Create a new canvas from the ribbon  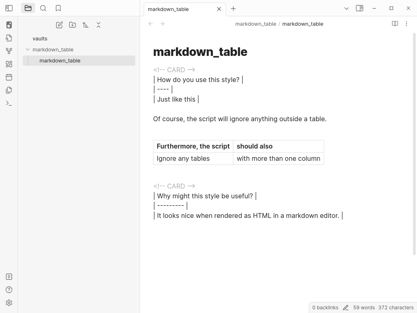tap(9, 64)
